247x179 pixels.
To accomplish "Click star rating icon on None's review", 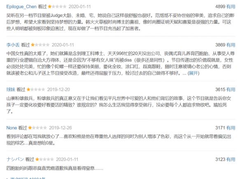I will [x=37, y=128].
